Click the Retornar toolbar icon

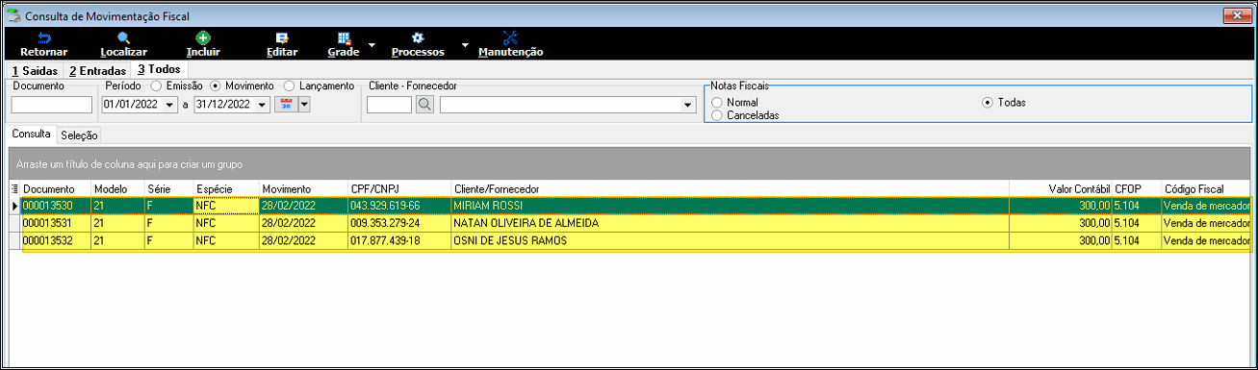(43, 37)
